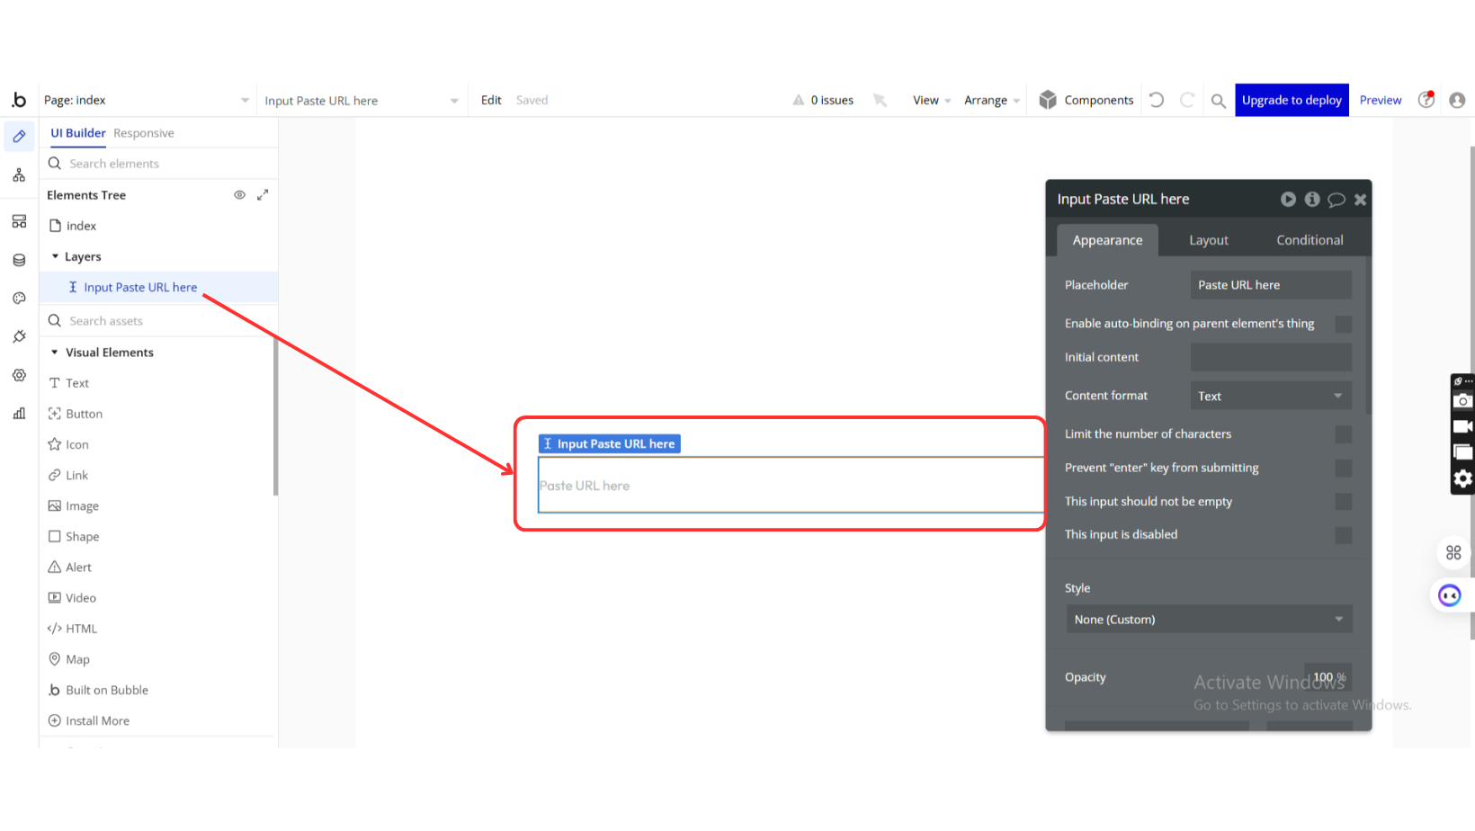Screen dimensions: 1475x831
Task: Click the Preview link
Action: pyautogui.click(x=1381, y=101)
